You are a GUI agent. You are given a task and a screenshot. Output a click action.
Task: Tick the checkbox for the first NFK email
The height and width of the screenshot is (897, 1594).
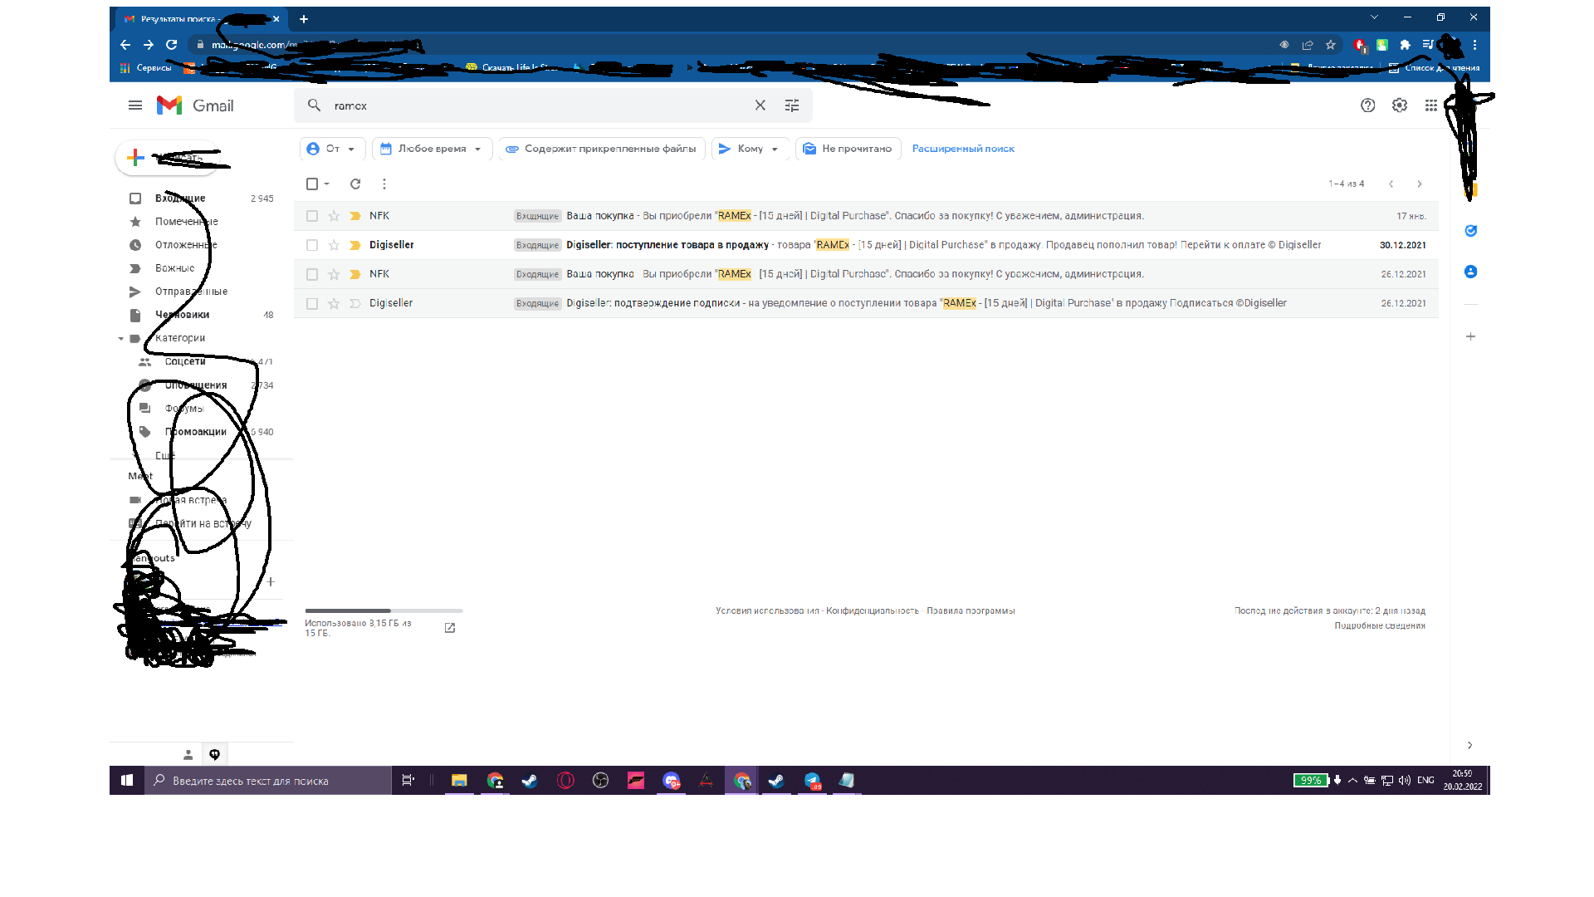312,216
